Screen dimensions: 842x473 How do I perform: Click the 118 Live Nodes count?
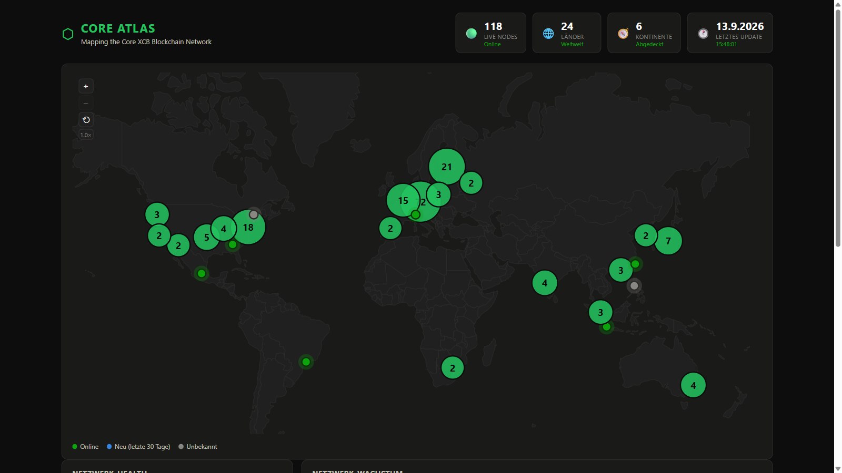tap(493, 26)
